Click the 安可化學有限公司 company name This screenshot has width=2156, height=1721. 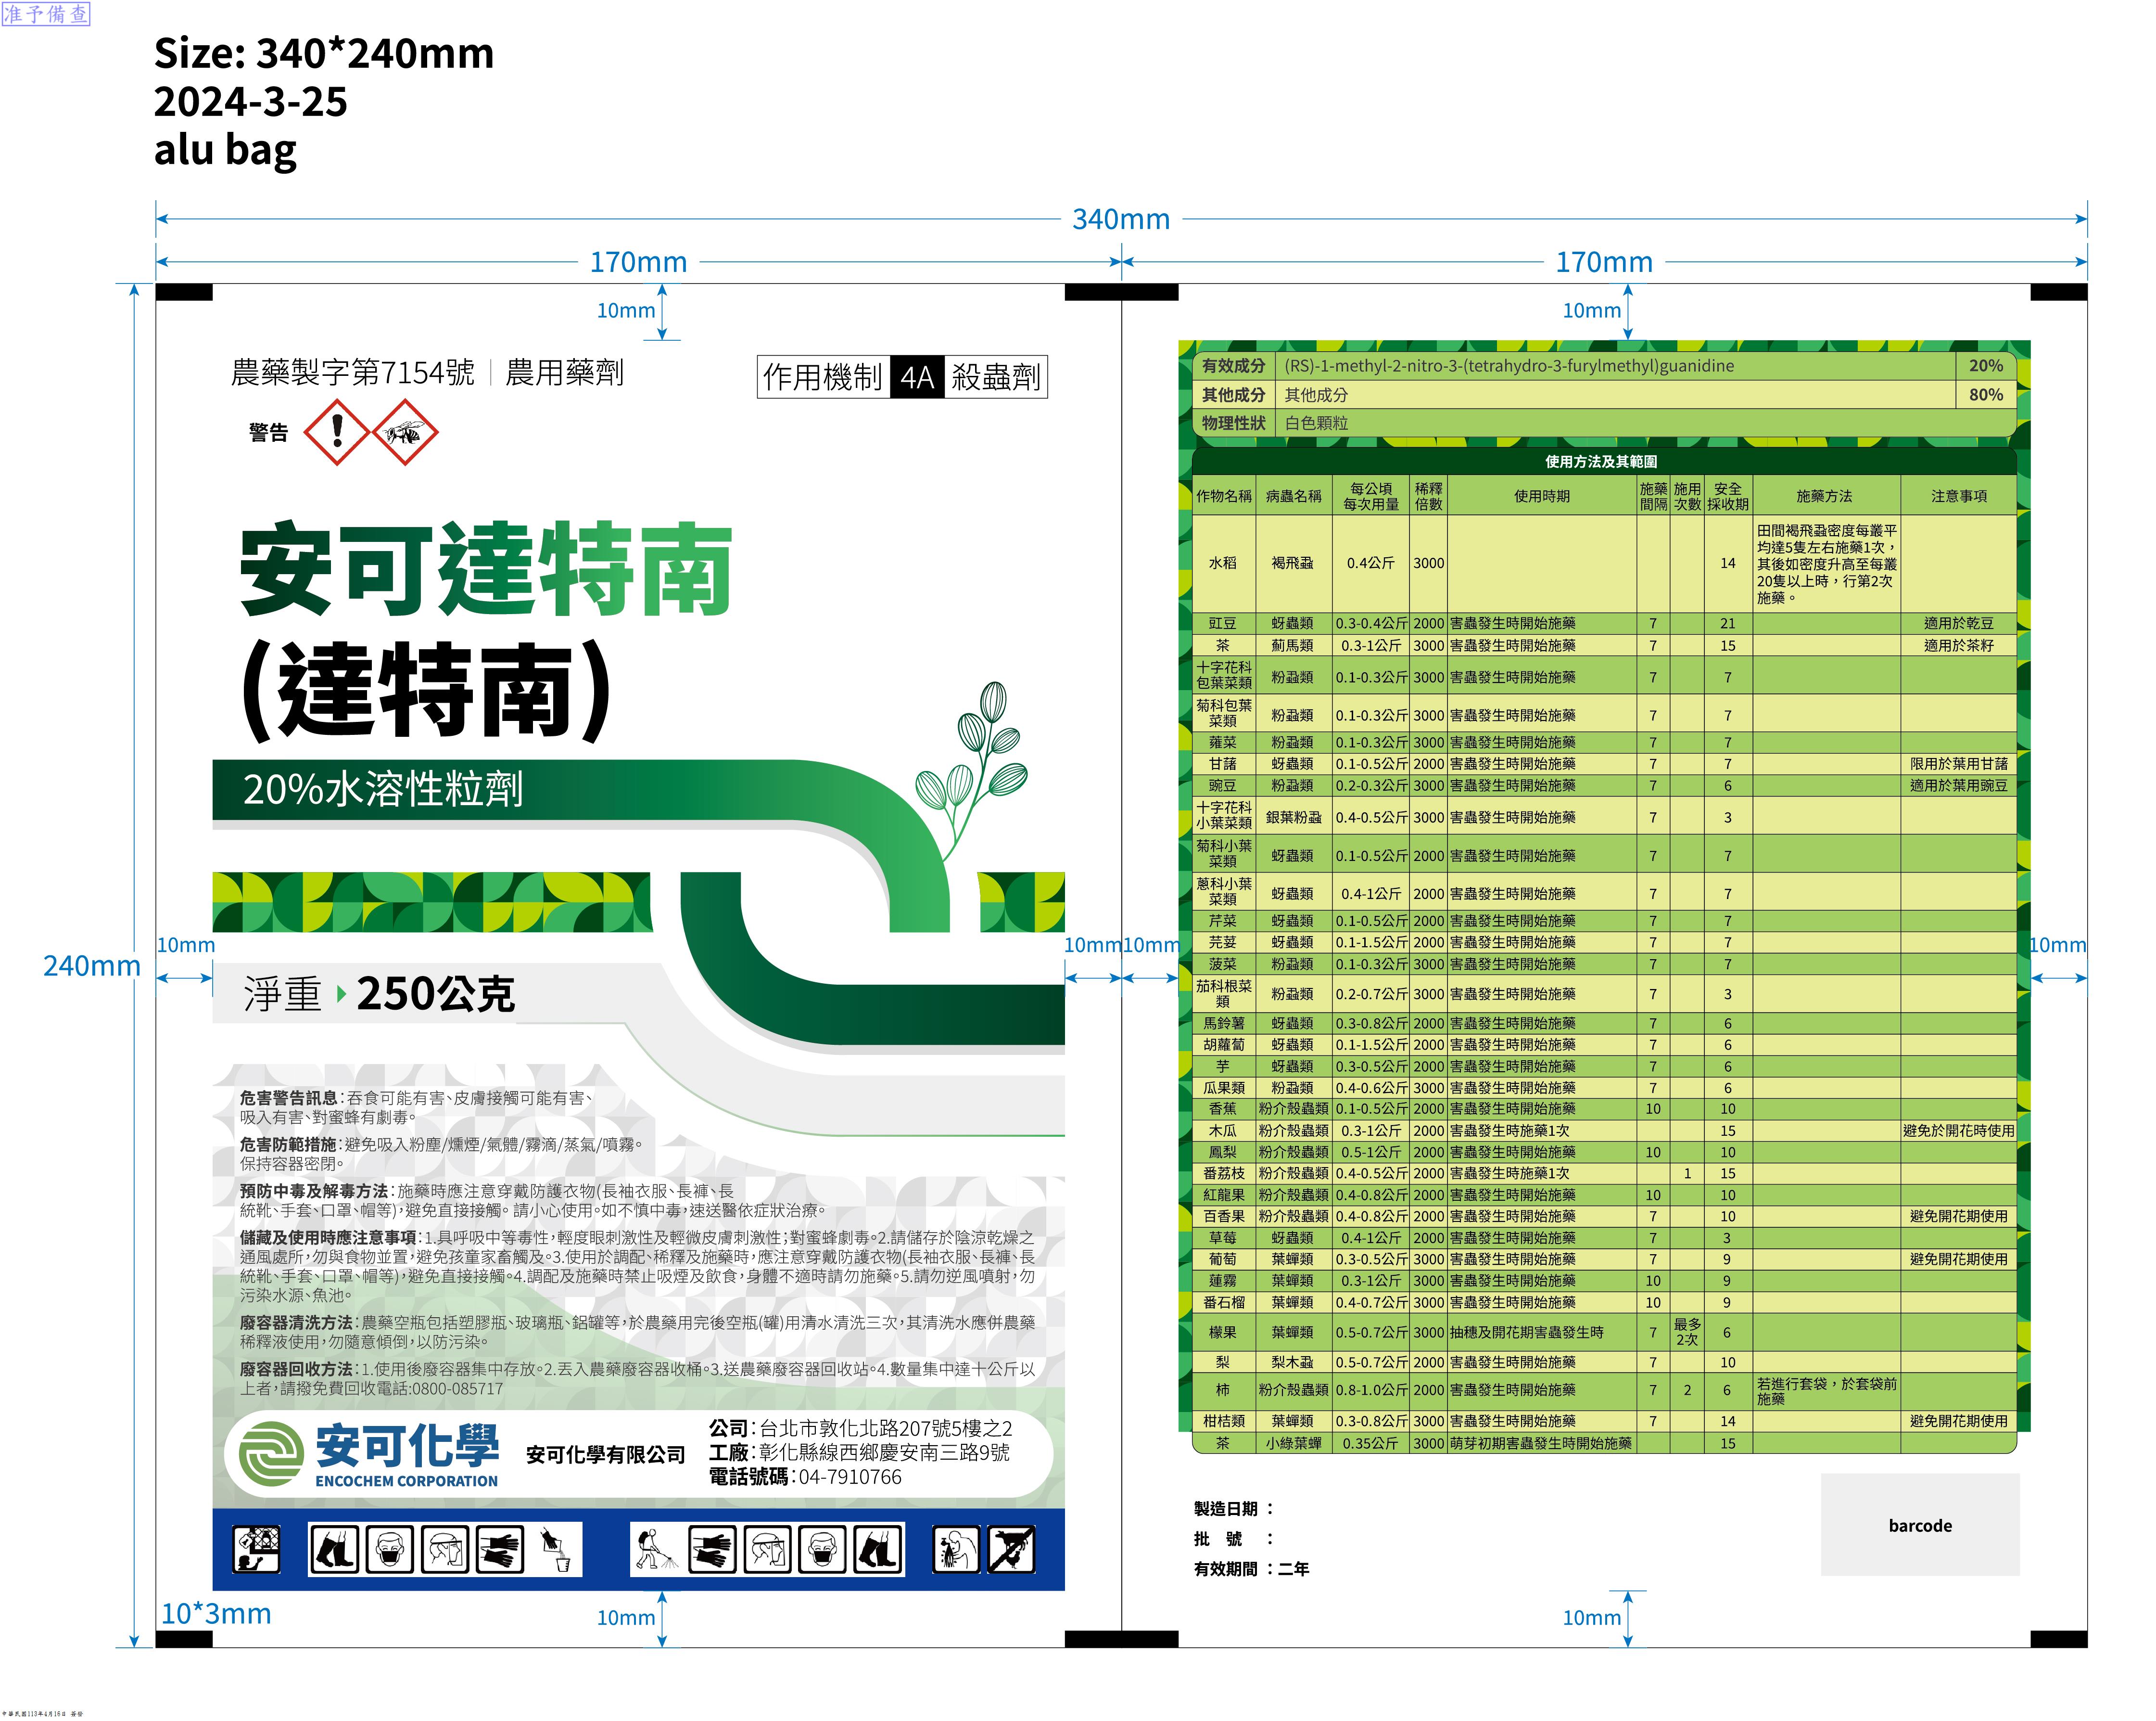[606, 1455]
